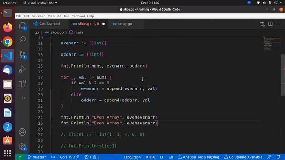This screenshot has width=285, height=160.
Task: Click the go breadcrumb folder
Action: pos(37,32)
